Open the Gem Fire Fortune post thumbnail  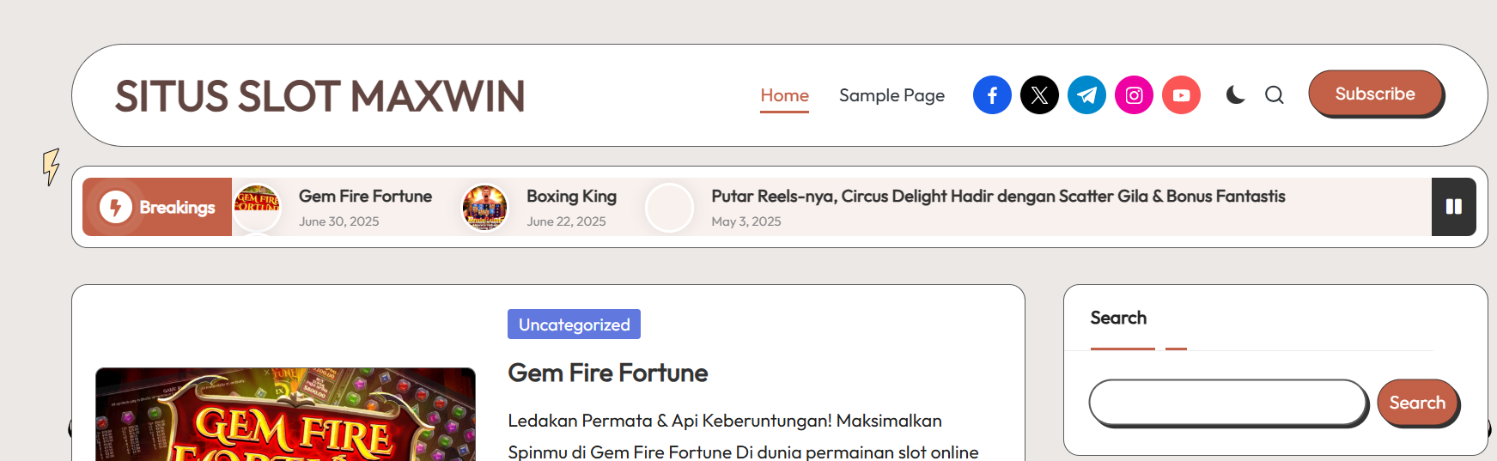pyautogui.click(x=285, y=415)
